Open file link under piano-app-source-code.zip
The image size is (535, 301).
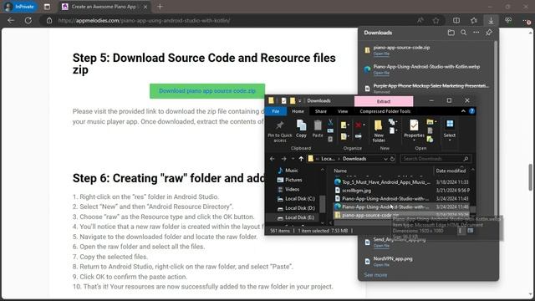point(381,54)
